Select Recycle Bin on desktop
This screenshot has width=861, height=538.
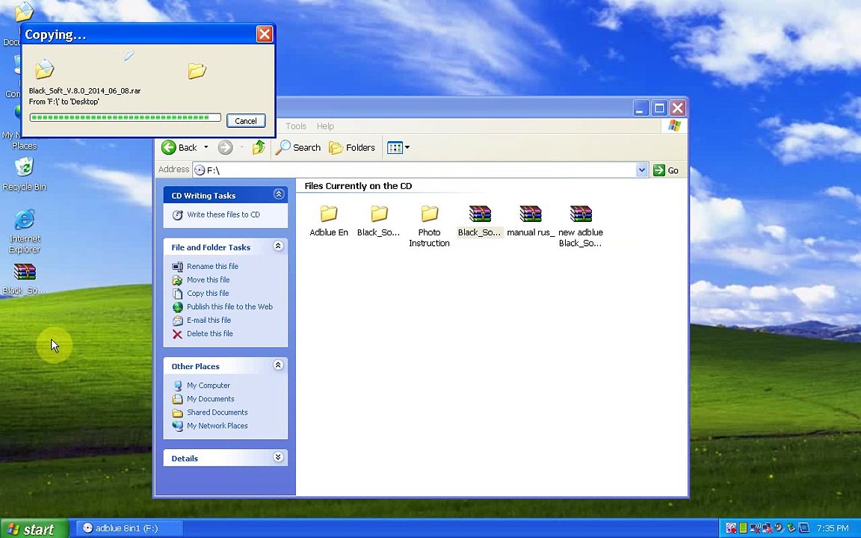[x=24, y=174]
